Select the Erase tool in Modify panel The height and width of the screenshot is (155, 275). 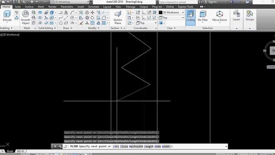[x=81, y=23]
